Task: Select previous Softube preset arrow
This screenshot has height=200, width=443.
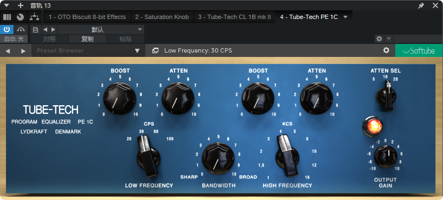Action: [8, 51]
